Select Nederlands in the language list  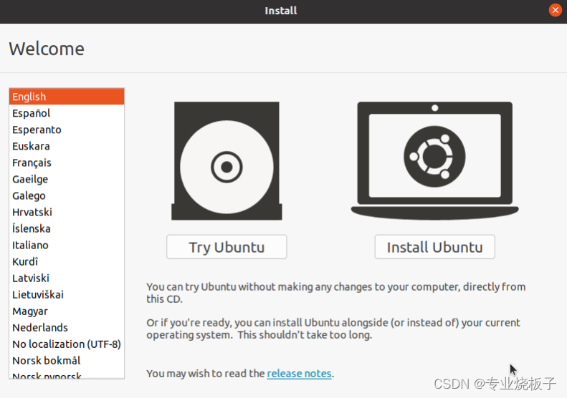click(67, 328)
